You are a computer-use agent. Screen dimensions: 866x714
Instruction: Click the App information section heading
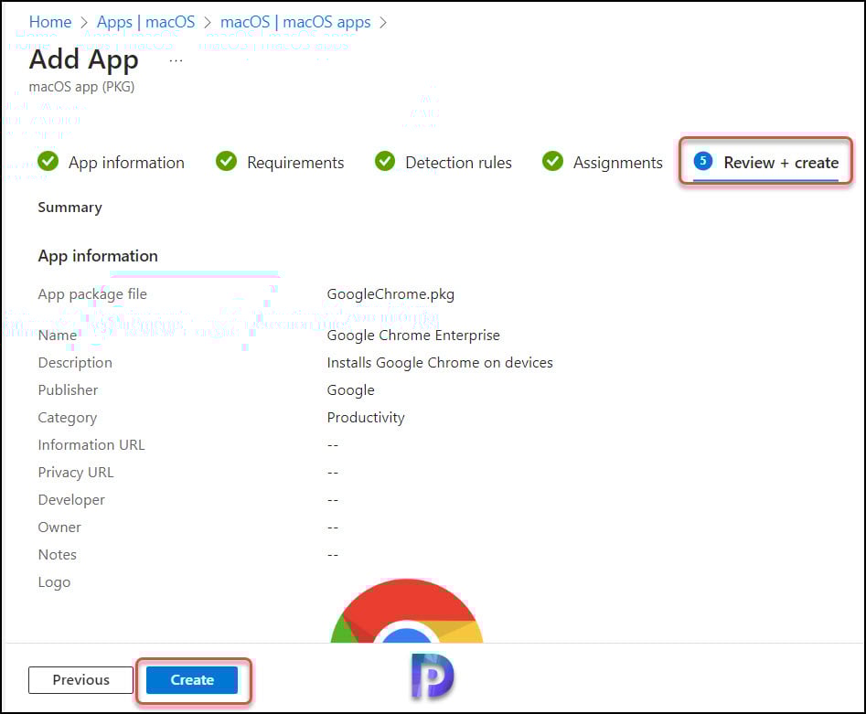pyautogui.click(x=98, y=256)
